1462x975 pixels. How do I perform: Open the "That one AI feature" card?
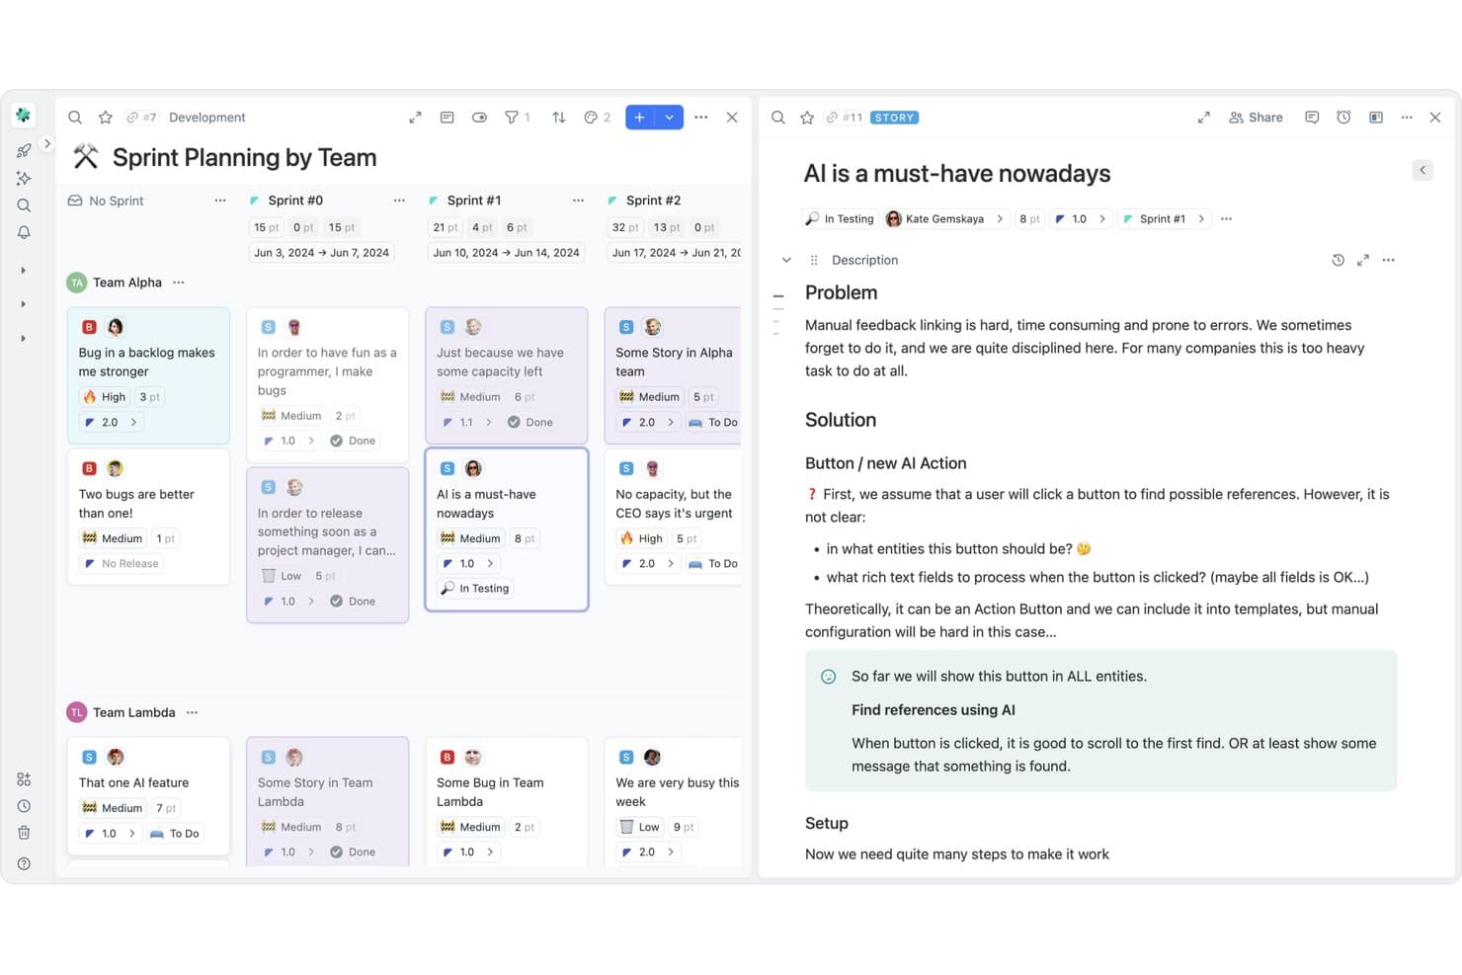[148, 795]
